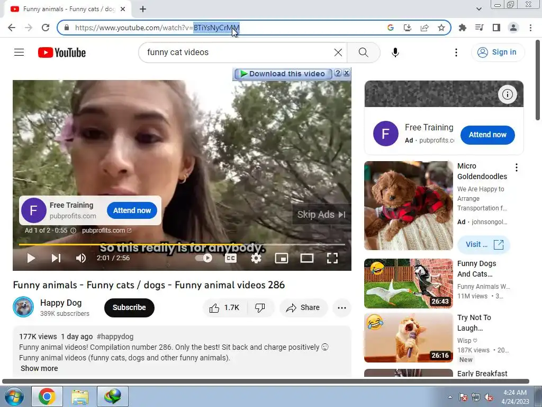Share this page from address bar

tap(424, 28)
